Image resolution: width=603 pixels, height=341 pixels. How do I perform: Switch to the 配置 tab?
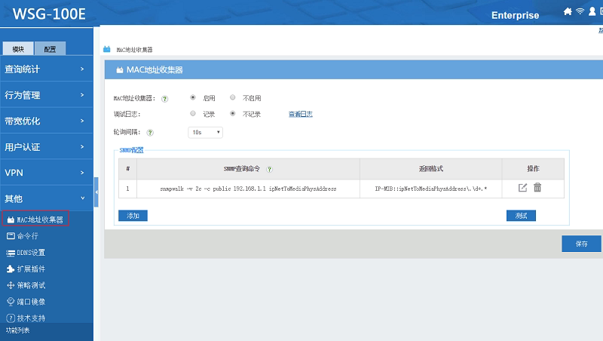[50, 49]
